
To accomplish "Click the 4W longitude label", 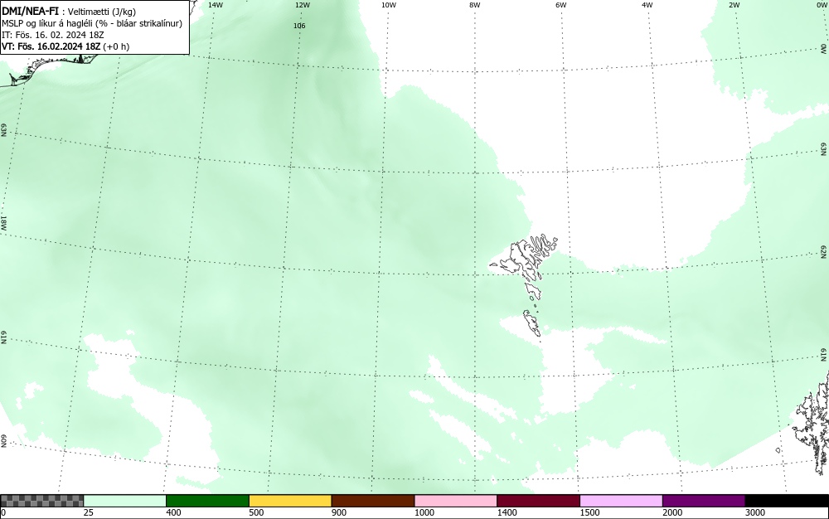I will [x=647, y=5].
